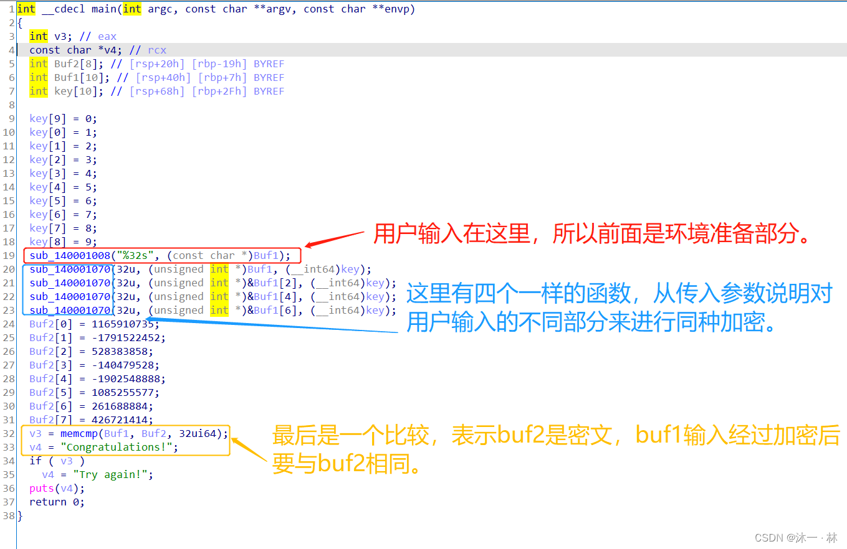Click the 'Buf2[5] = 1085255577;' assignment
Viewport: 847px width, 549px height.
click(95, 392)
